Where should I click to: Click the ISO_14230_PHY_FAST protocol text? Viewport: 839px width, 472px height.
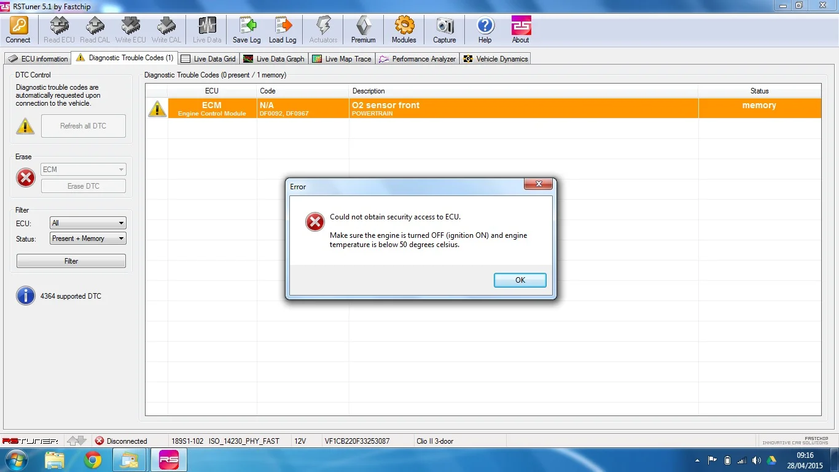pyautogui.click(x=244, y=441)
